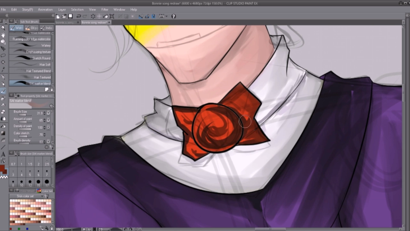Open Sub Tool Detail wrench icon
410x231 pixels.
[52, 147]
